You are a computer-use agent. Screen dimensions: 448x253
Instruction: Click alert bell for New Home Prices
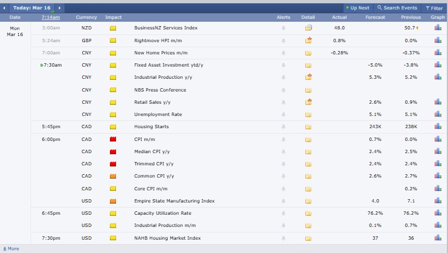pyautogui.click(x=283, y=53)
